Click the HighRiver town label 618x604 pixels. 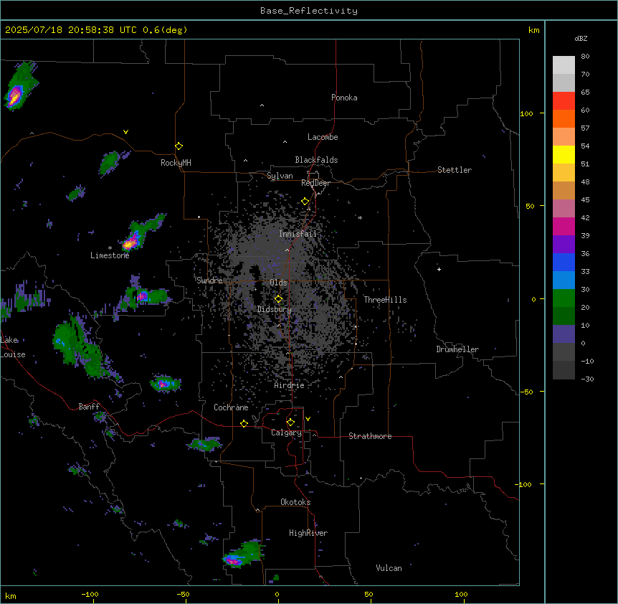[x=308, y=533]
